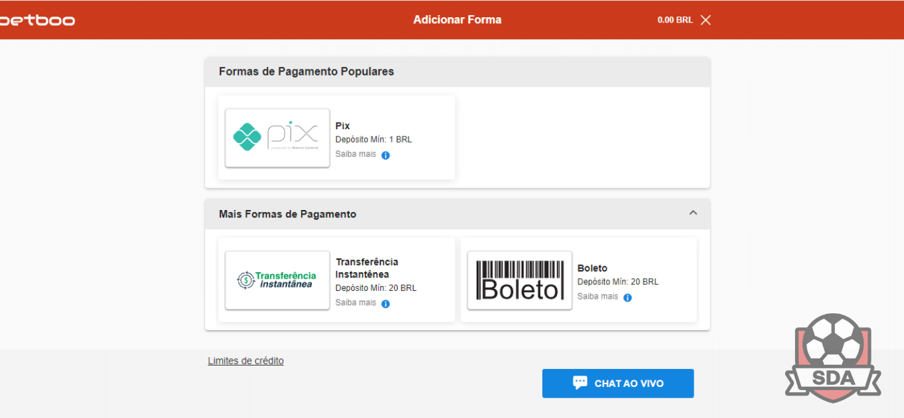Click the 0.00 BRL balance
The width and height of the screenshot is (904, 418).
[675, 20]
